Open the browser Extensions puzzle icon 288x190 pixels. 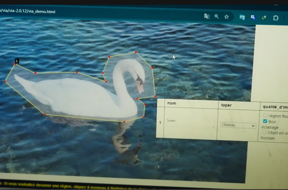coord(276,18)
